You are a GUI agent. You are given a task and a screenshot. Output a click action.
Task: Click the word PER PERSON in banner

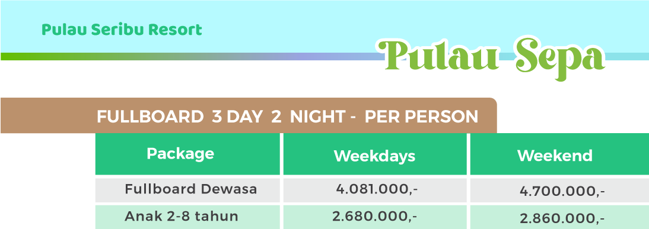point(421,117)
